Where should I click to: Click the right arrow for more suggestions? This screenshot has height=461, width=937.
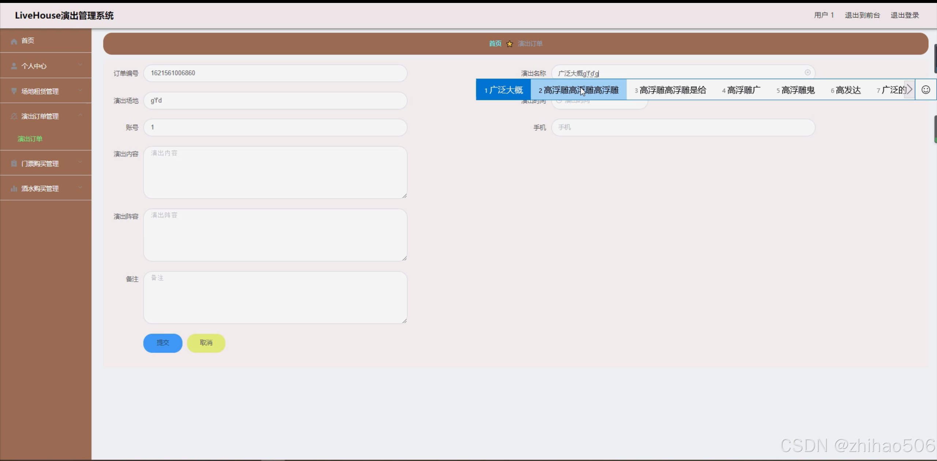(x=910, y=89)
